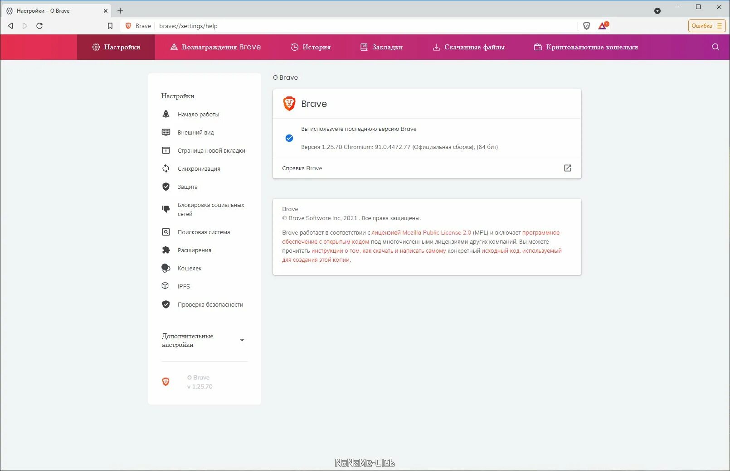Open программное обеспечение с открытым кодом link

[421, 237]
